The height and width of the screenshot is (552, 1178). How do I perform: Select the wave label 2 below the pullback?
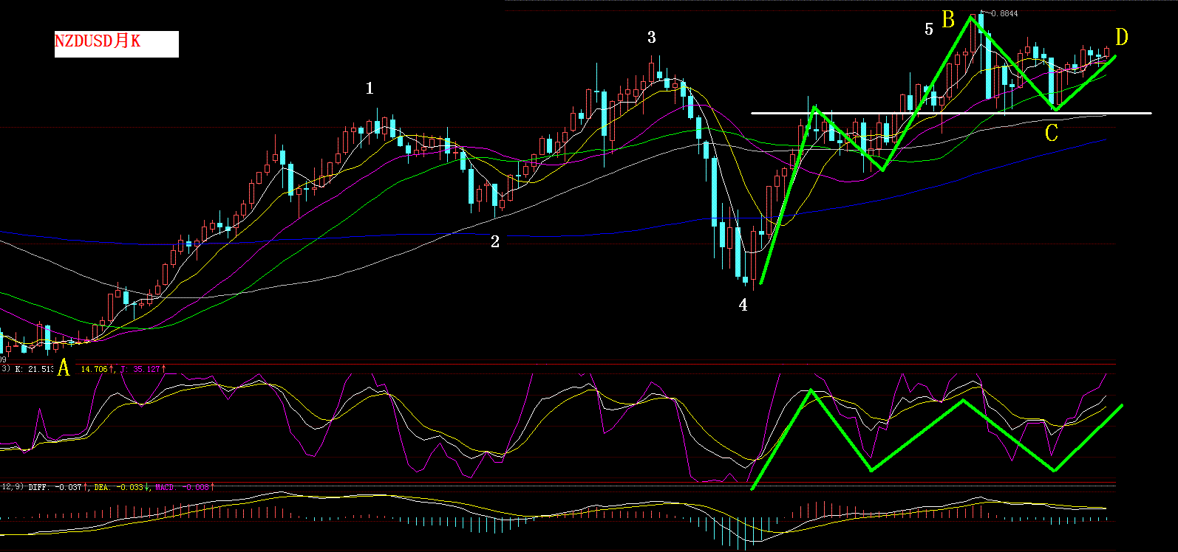pos(495,241)
